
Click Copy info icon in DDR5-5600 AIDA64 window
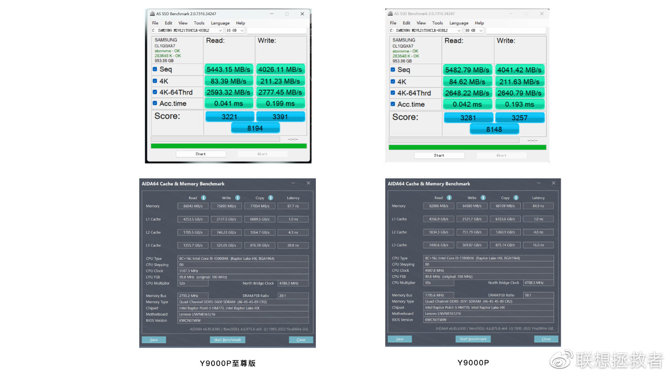(270, 198)
